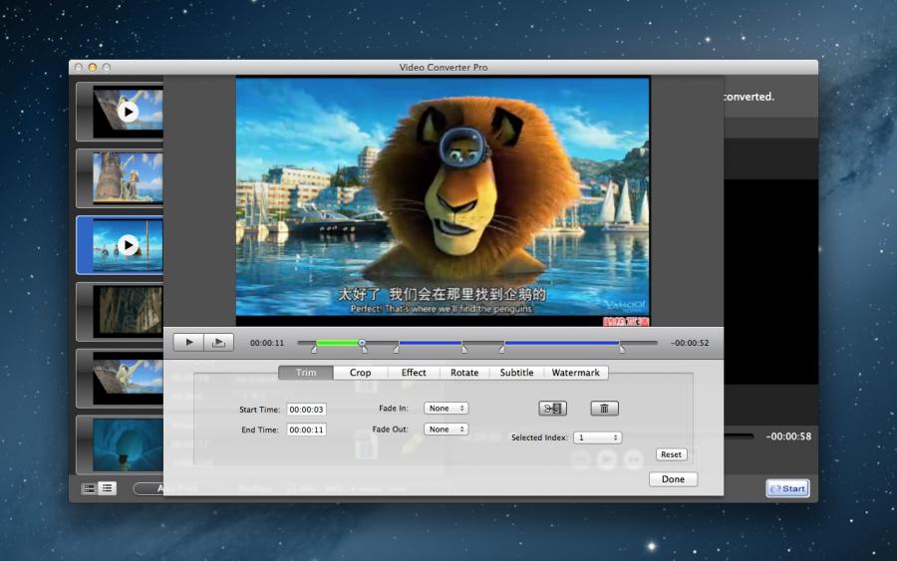Open the Fade Out dropdown
Viewport: 897px width, 561px height.
(x=447, y=428)
